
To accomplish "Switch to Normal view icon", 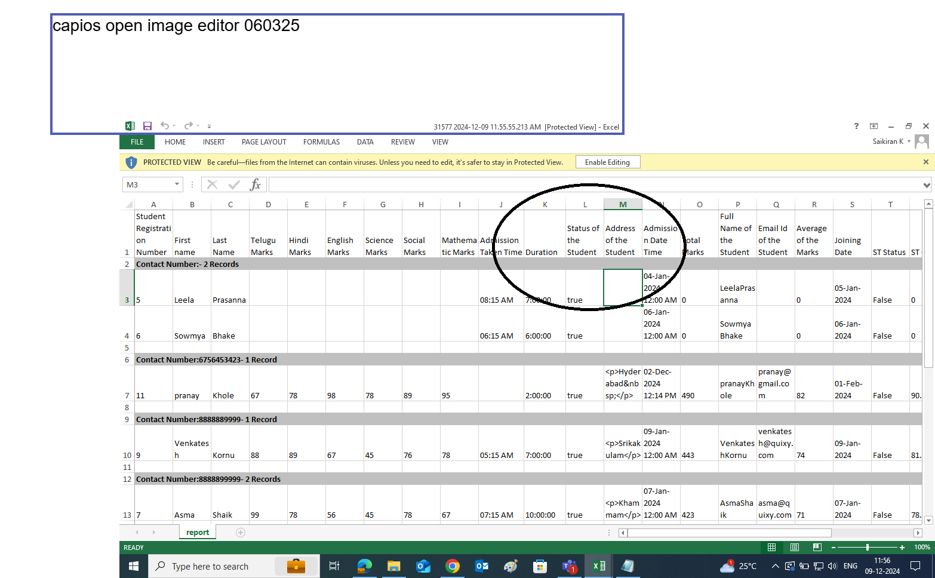I will 771,547.
